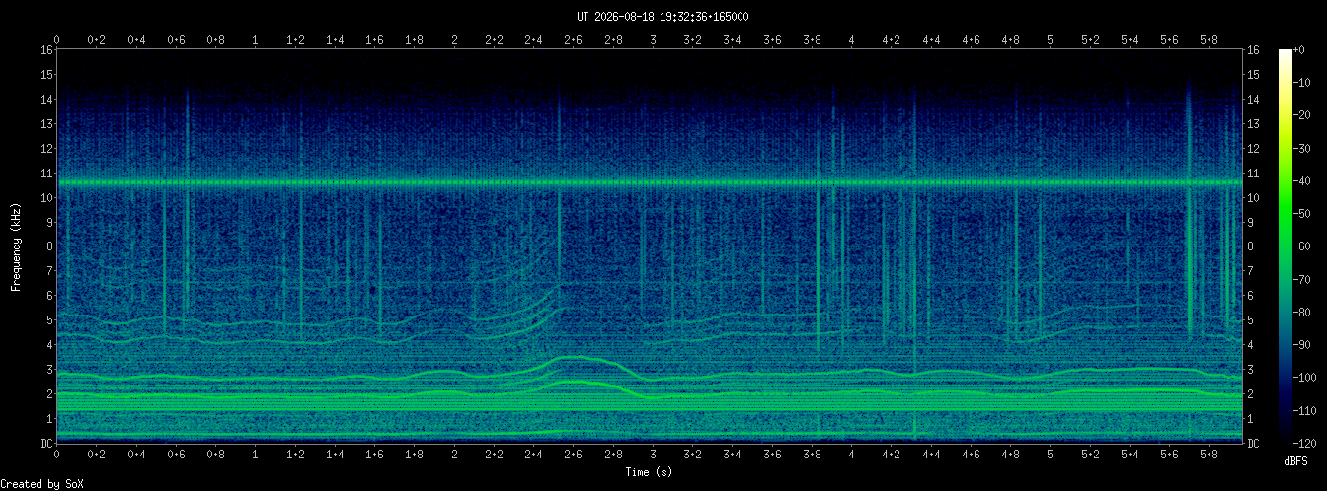Click the dBFS colorbar label
Image resolution: width=1327 pixels, height=491 pixels.
click(x=1296, y=461)
